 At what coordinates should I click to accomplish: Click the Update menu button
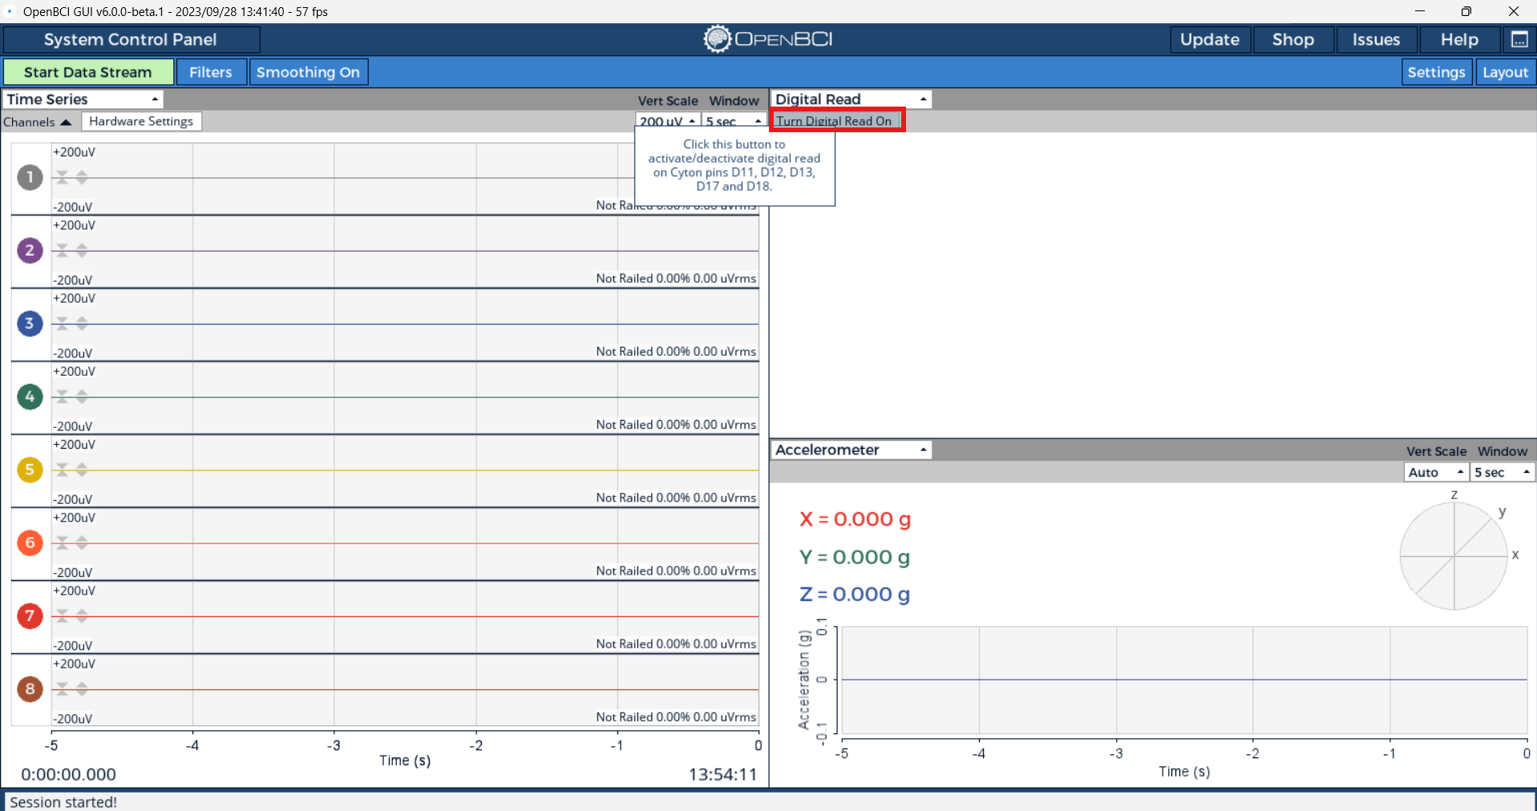(1210, 39)
